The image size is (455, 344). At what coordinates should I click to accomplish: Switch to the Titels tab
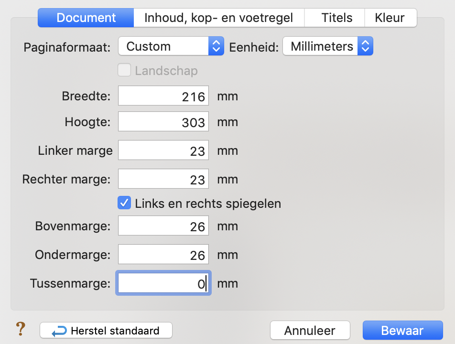click(336, 18)
